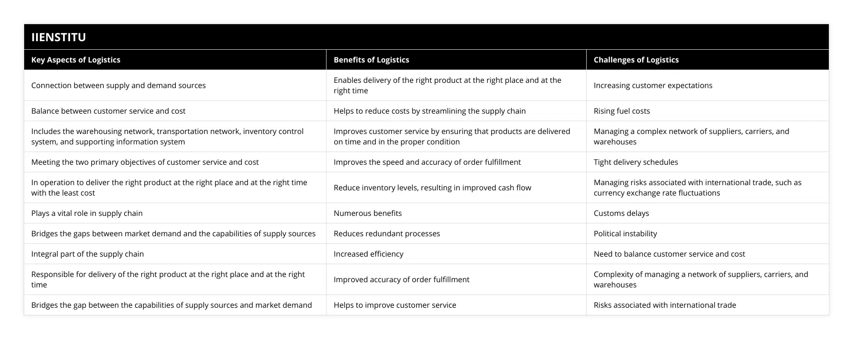
Task: Select Risks associated with international trade cell
Action: (664, 305)
